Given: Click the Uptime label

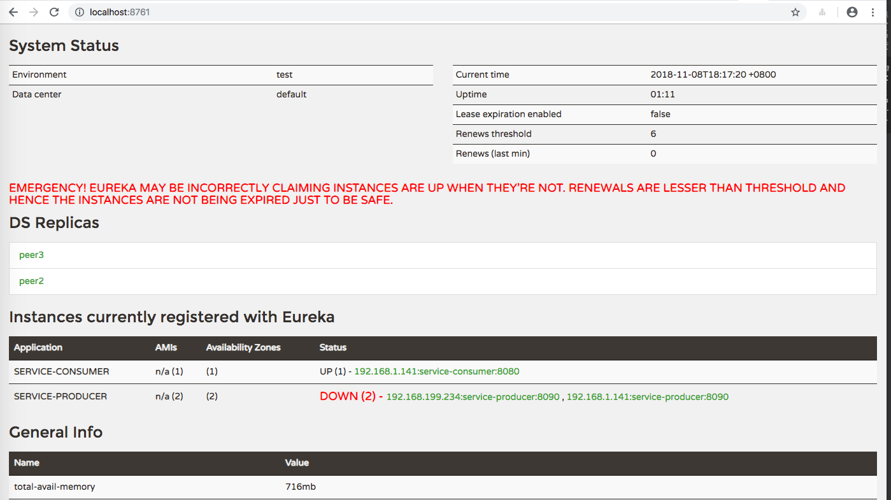Looking at the screenshot, I should tap(471, 94).
